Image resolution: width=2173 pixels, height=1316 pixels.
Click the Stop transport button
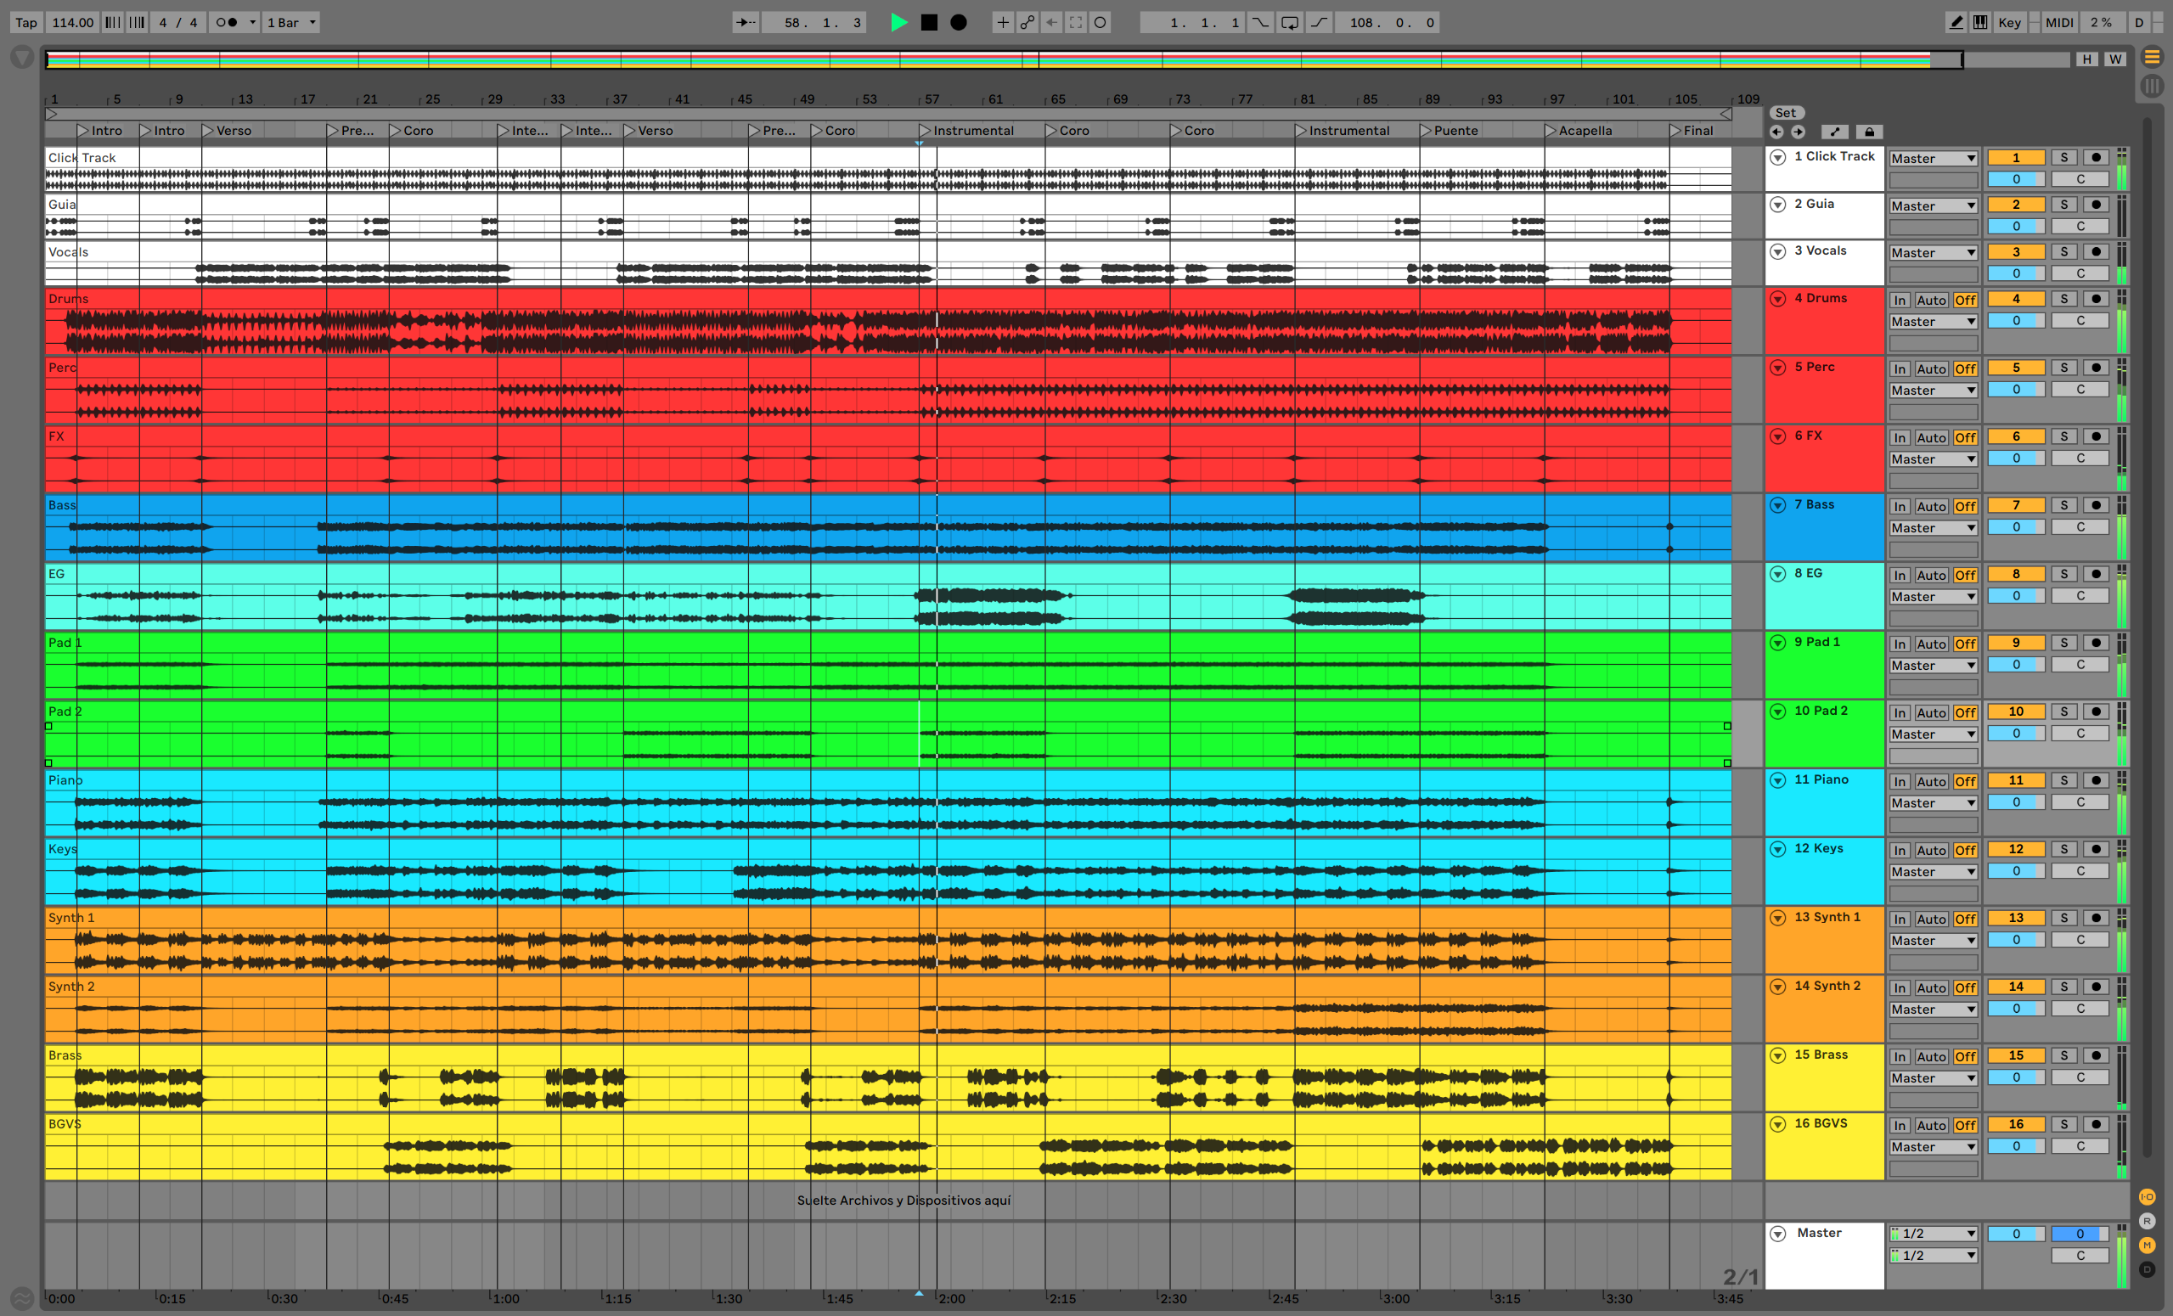point(929,23)
